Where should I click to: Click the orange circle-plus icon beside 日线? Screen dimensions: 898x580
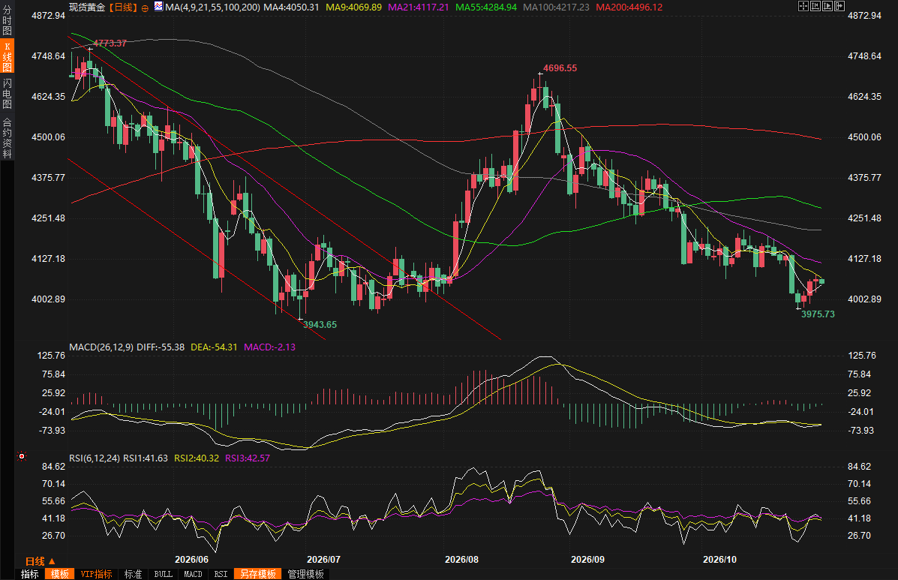[145, 8]
